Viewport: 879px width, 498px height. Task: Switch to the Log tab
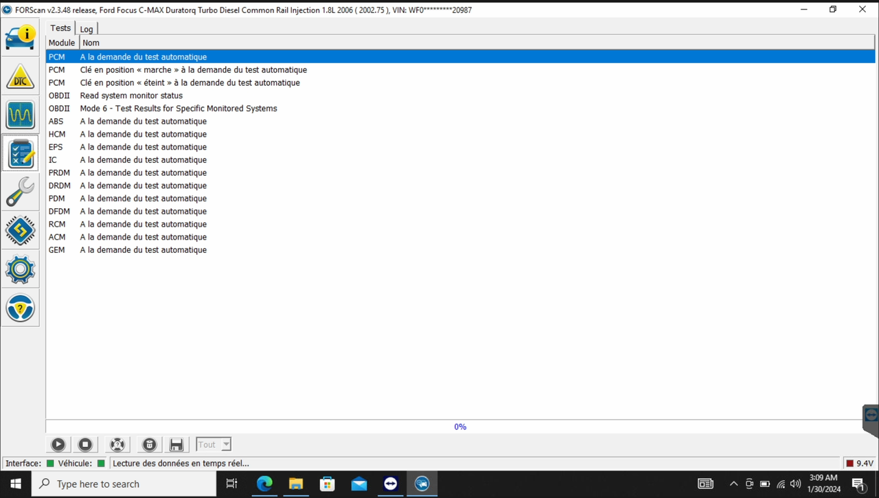[x=86, y=29]
